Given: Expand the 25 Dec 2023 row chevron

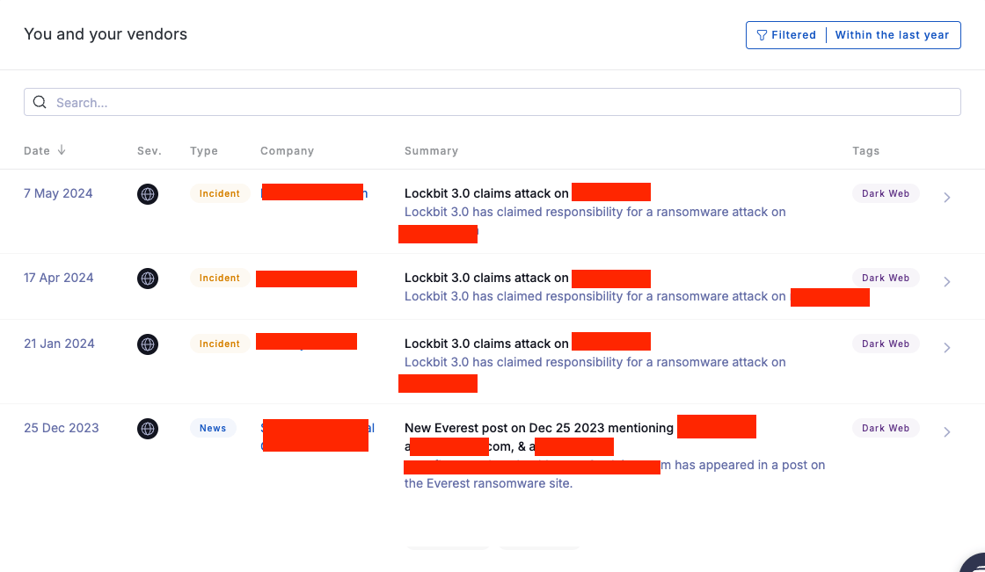Looking at the screenshot, I should tap(946, 432).
